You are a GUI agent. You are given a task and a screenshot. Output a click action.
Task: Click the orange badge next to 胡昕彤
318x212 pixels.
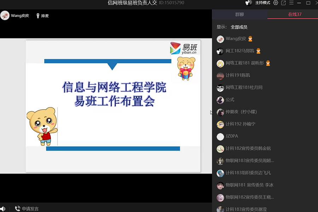(268, 63)
